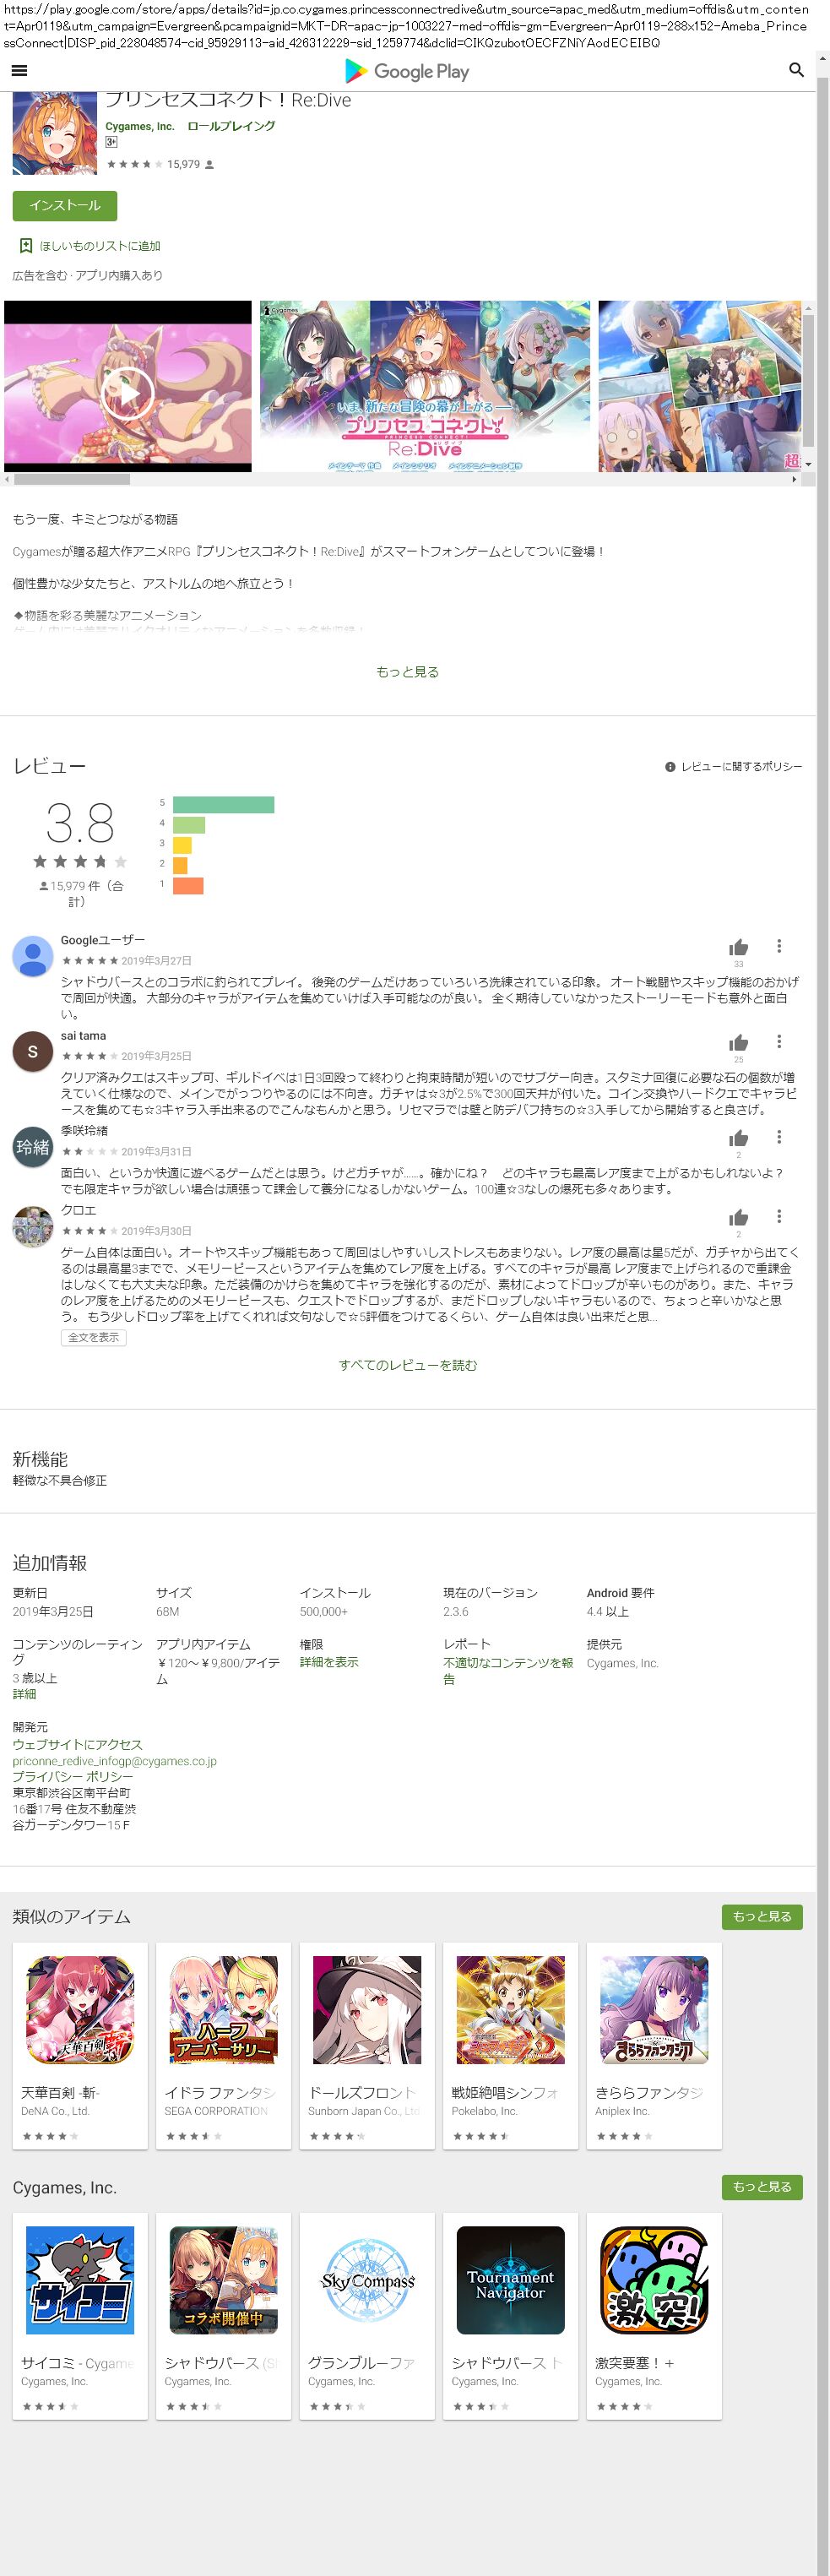Open 激突要塞！+ app card
The width and height of the screenshot is (830, 2576).
[654, 2315]
